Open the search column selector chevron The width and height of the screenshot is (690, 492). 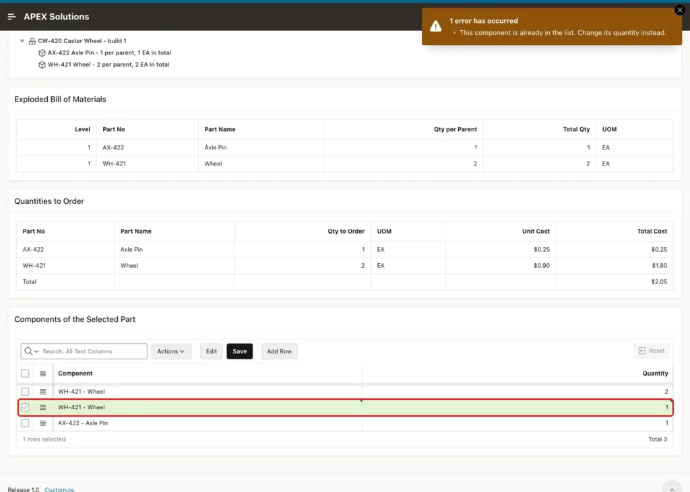pos(36,351)
